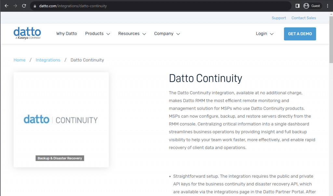Click the browser forward arrow
This screenshot has height=196, width=333.
pos(15,6)
